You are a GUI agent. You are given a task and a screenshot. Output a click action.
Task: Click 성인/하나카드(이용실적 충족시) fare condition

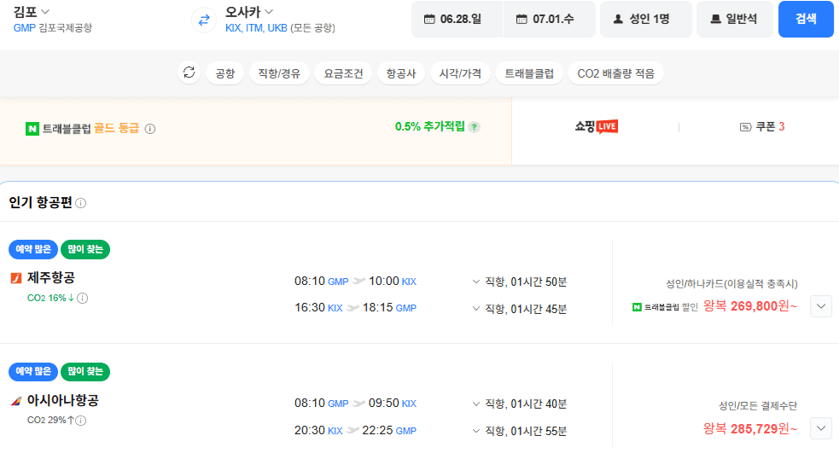[x=731, y=283]
